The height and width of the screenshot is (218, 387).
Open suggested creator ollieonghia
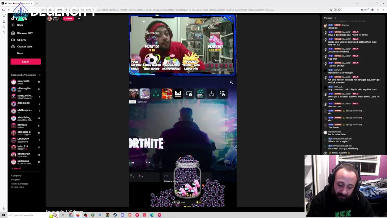(x=26, y=89)
